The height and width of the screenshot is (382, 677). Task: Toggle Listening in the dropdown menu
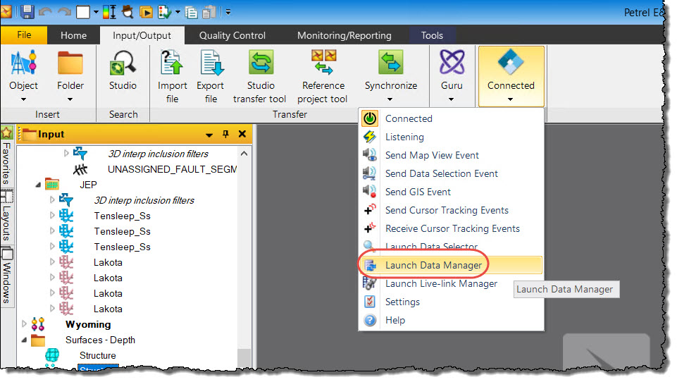tap(451, 137)
